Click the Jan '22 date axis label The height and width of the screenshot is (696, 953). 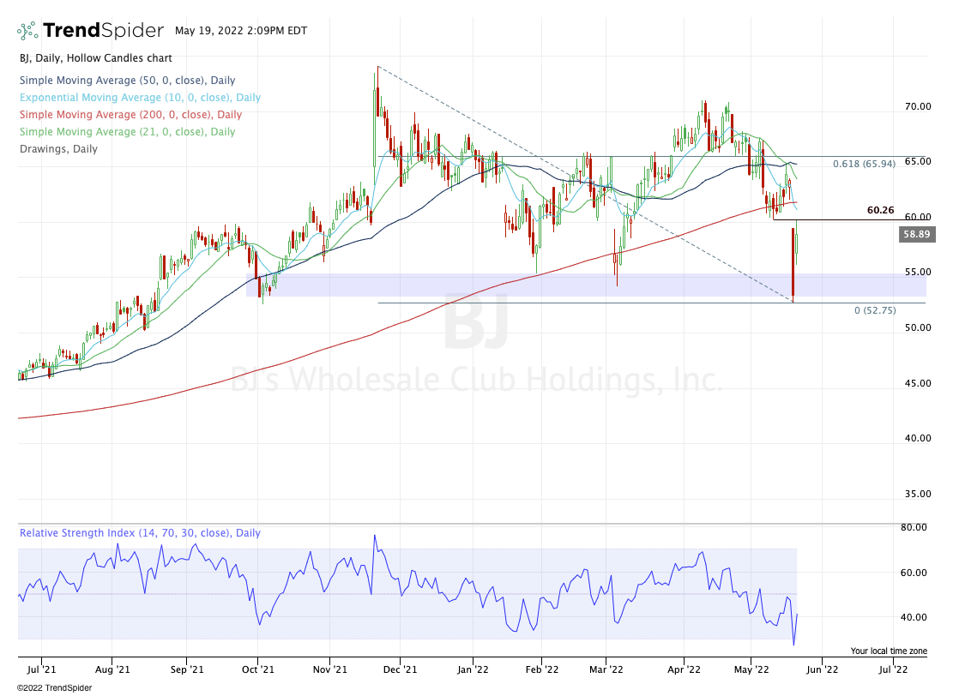(473, 669)
